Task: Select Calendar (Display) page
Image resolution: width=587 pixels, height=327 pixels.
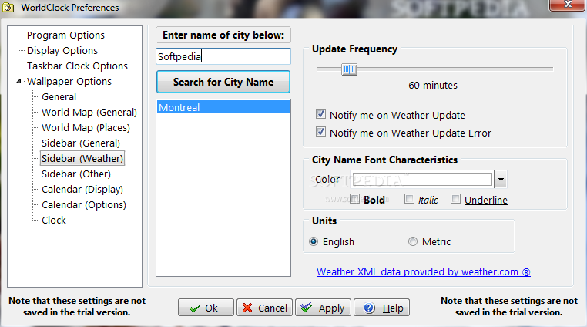Action: (x=82, y=189)
